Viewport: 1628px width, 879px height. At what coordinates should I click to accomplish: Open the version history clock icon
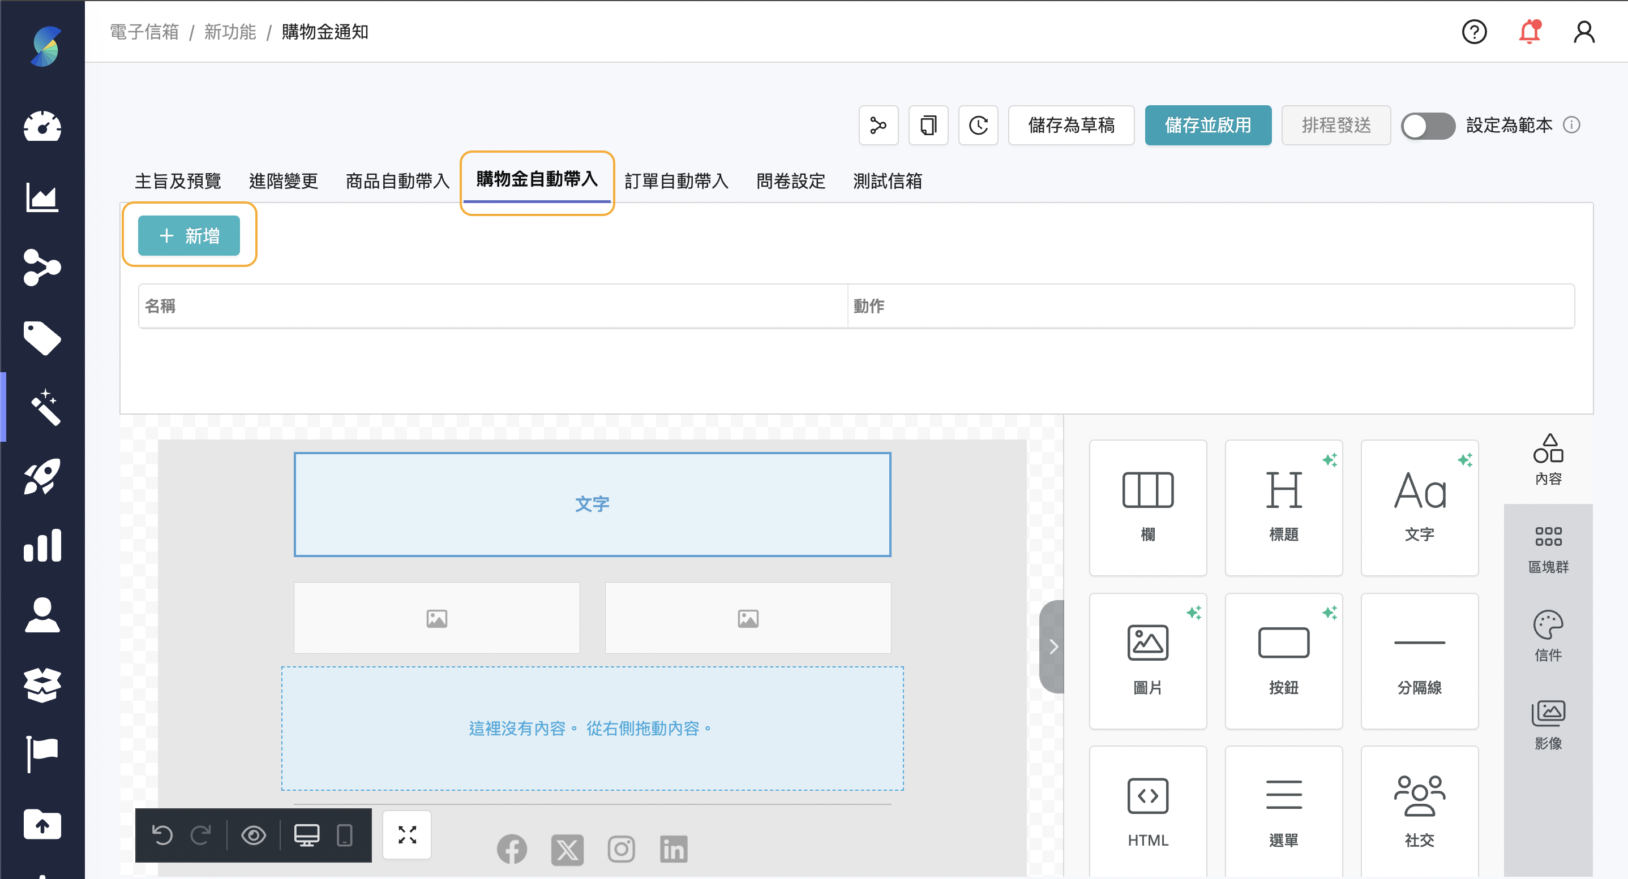click(x=978, y=125)
